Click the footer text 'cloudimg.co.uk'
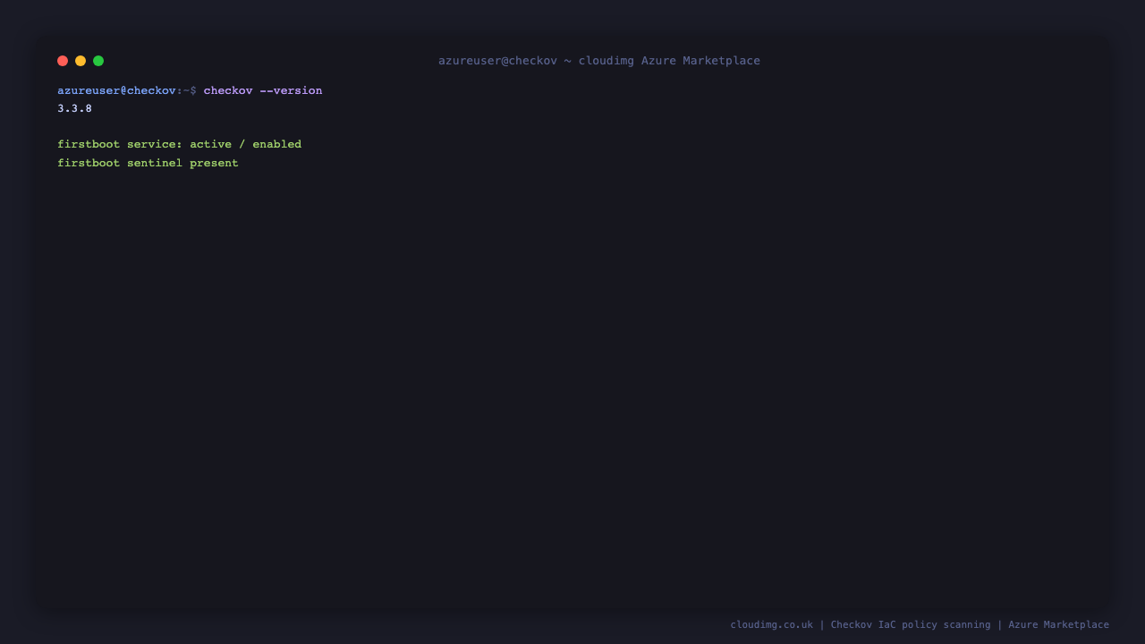This screenshot has height=644, width=1145. pyautogui.click(x=772, y=624)
